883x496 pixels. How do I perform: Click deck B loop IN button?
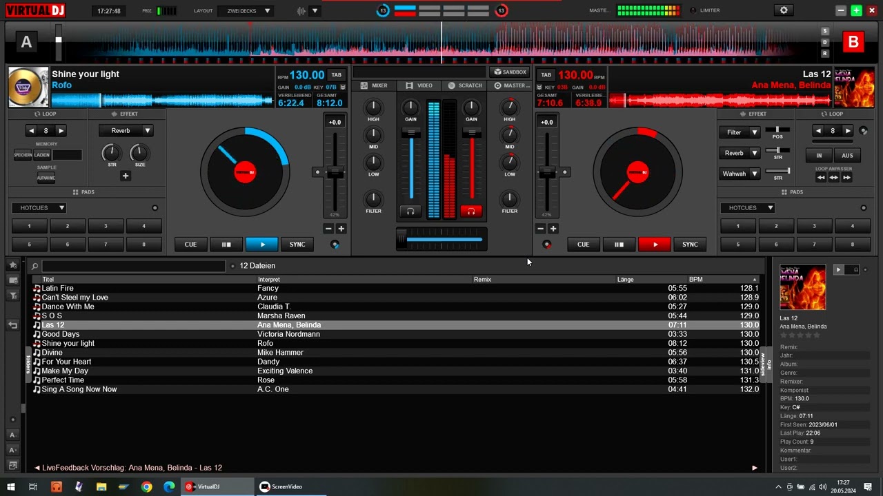coord(819,156)
